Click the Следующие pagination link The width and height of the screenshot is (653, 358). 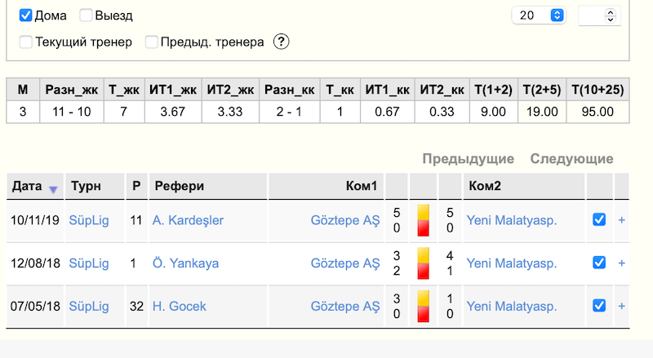[572, 158]
